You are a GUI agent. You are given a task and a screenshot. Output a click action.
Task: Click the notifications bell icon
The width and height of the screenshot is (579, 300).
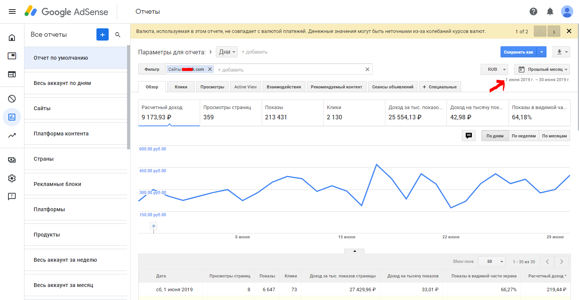point(550,11)
